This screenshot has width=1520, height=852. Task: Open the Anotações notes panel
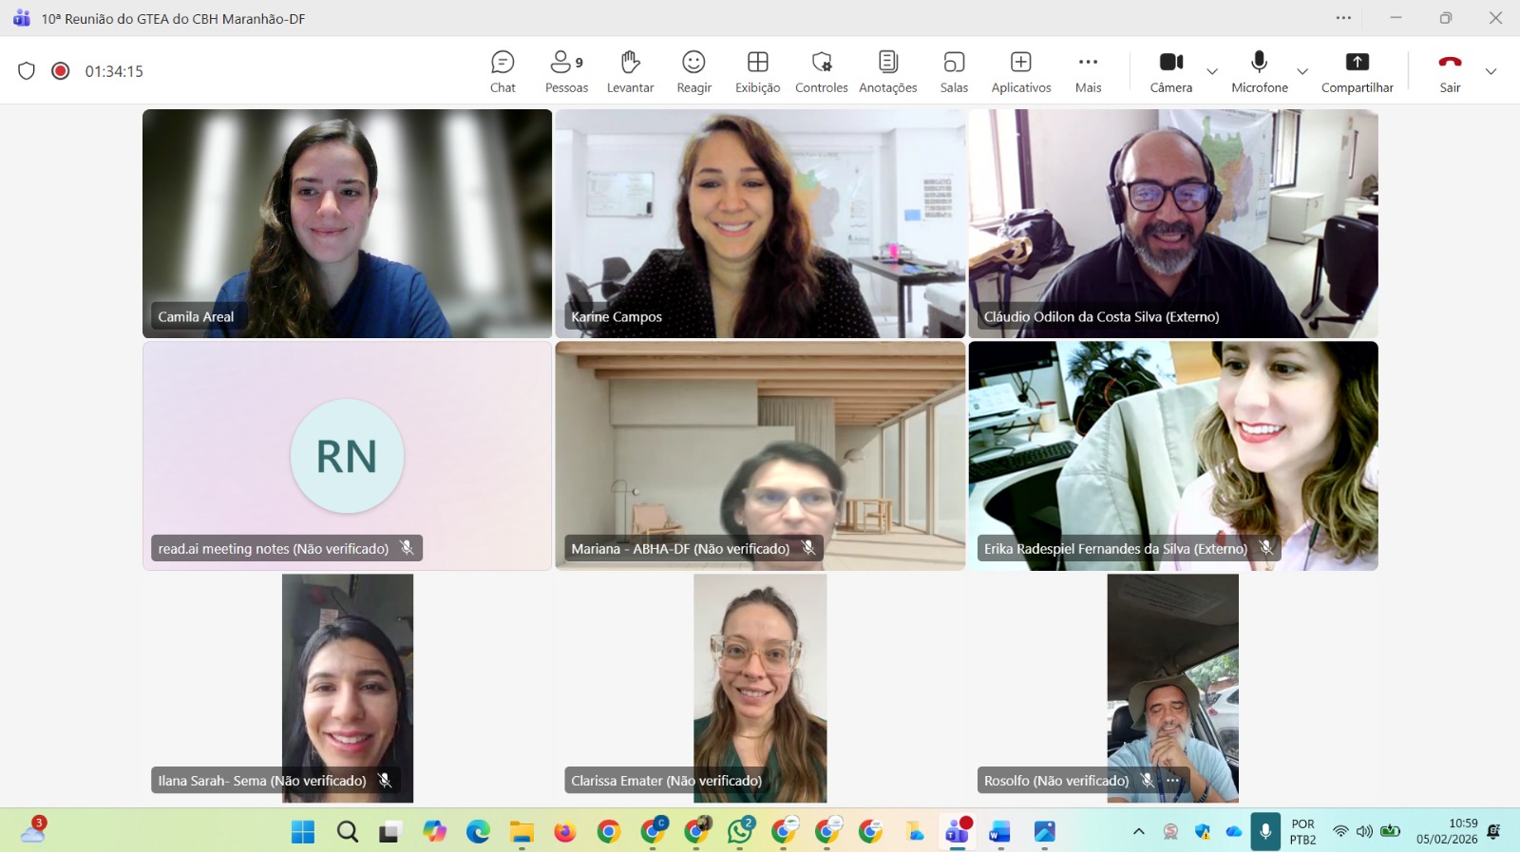pyautogui.click(x=887, y=71)
